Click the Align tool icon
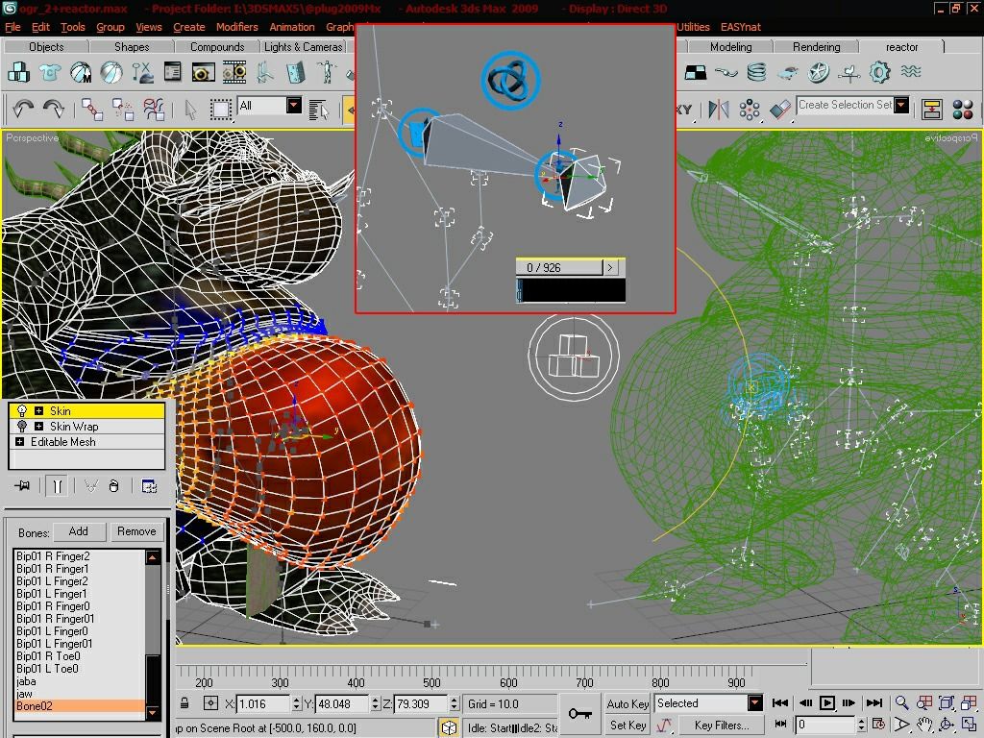The width and height of the screenshot is (984, 738). (780, 110)
